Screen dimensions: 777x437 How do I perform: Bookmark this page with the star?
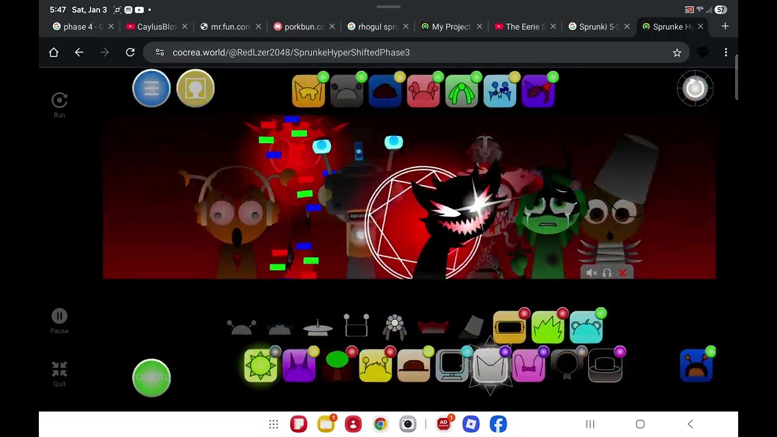[x=677, y=53]
